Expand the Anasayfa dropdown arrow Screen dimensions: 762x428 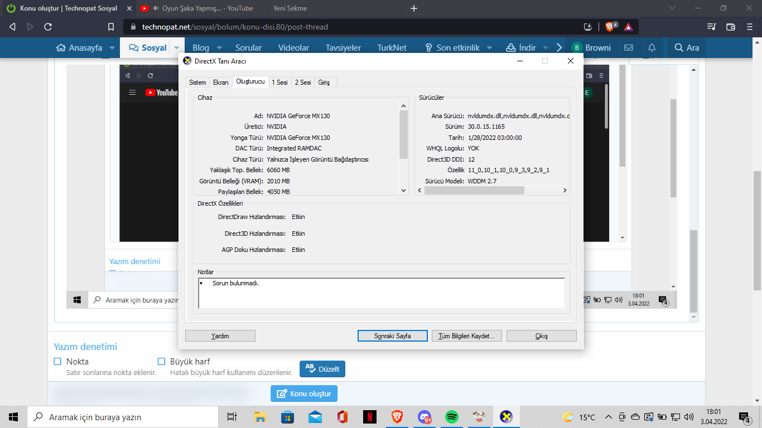[x=112, y=48]
